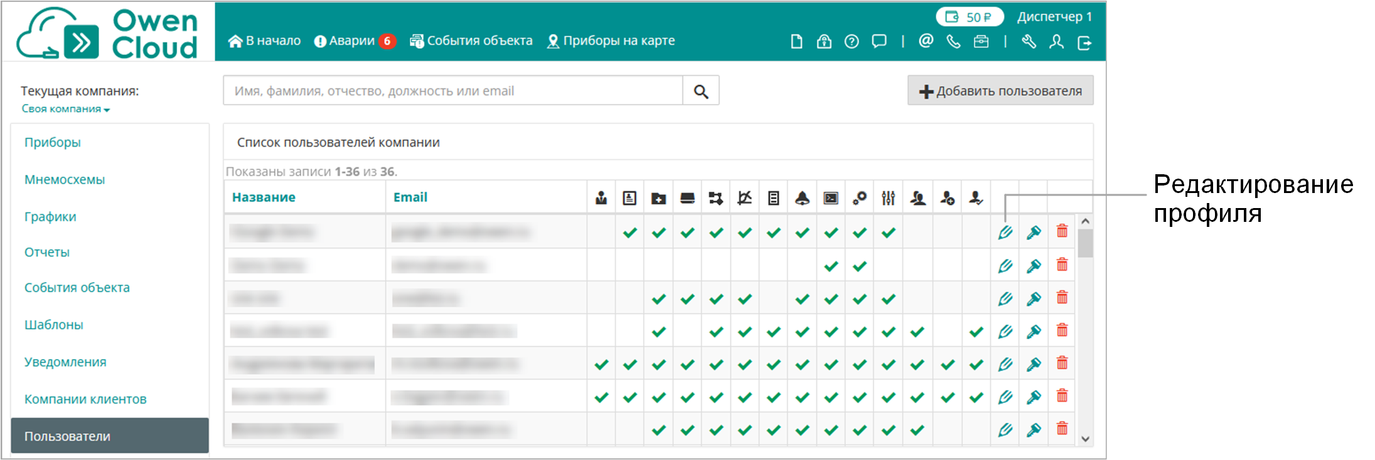Click the magnifier search button
This screenshot has width=1375, height=460.
(x=700, y=91)
